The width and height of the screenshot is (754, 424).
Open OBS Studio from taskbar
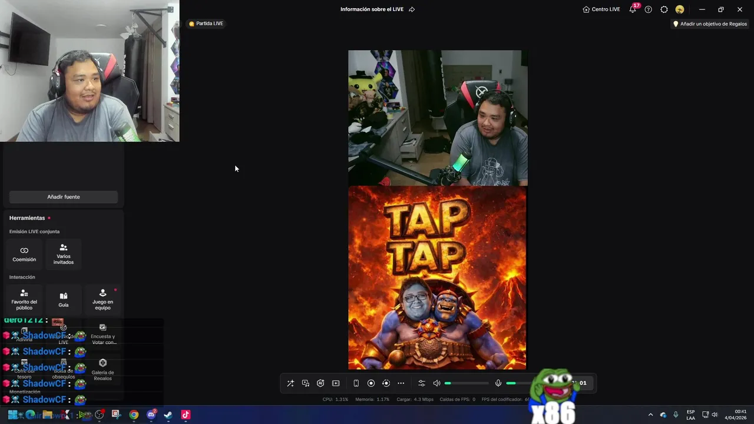click(99, 415)
